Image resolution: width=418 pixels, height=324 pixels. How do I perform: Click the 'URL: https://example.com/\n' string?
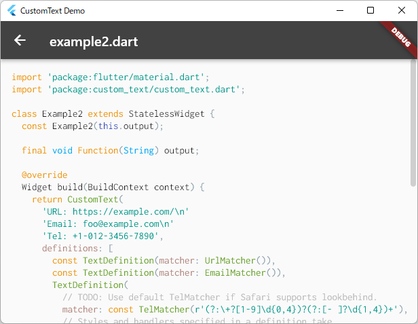(x=115, y=212)
